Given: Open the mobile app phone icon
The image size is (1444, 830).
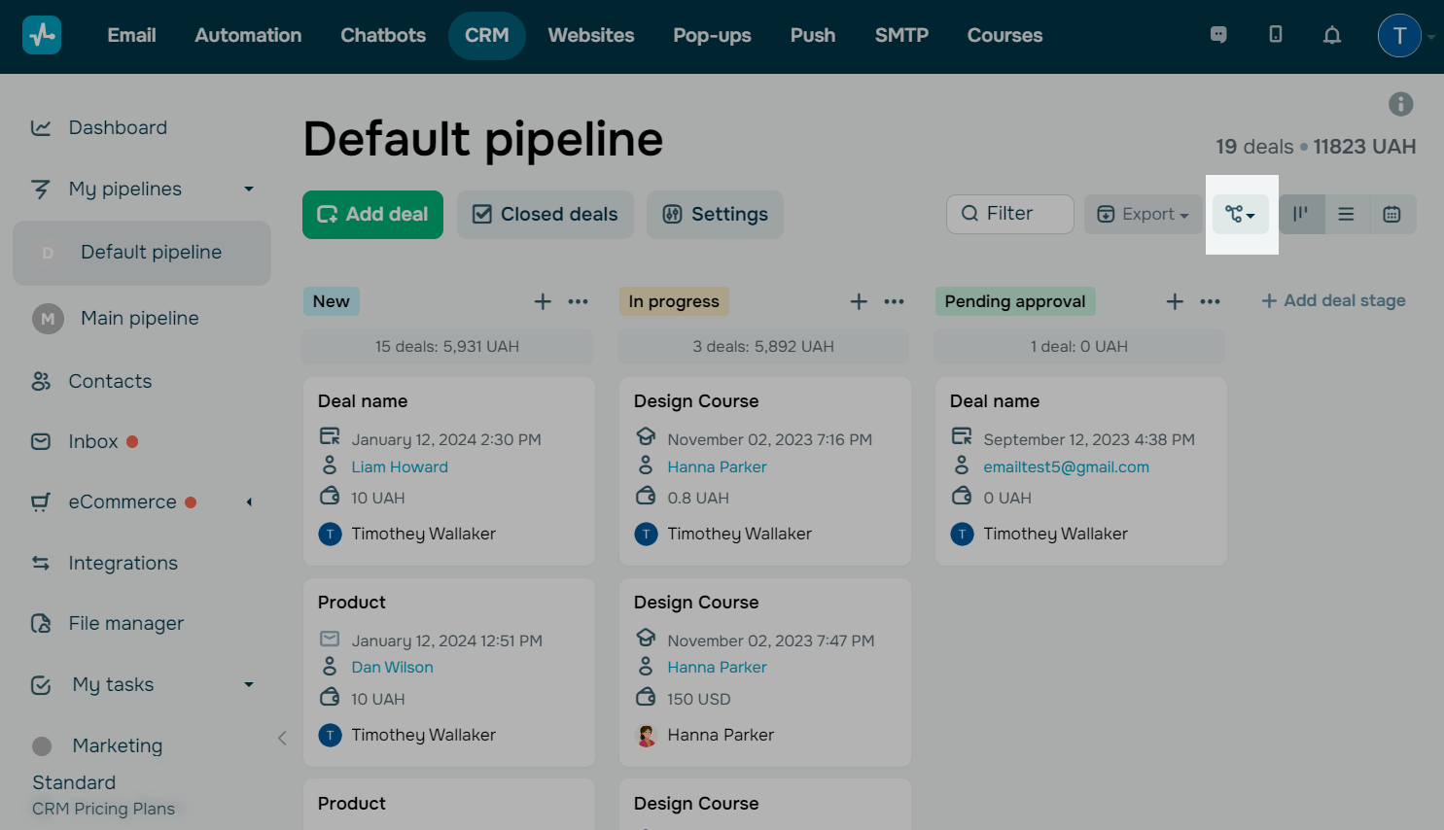Looking at the screenshot, I should pos(1276,35).
